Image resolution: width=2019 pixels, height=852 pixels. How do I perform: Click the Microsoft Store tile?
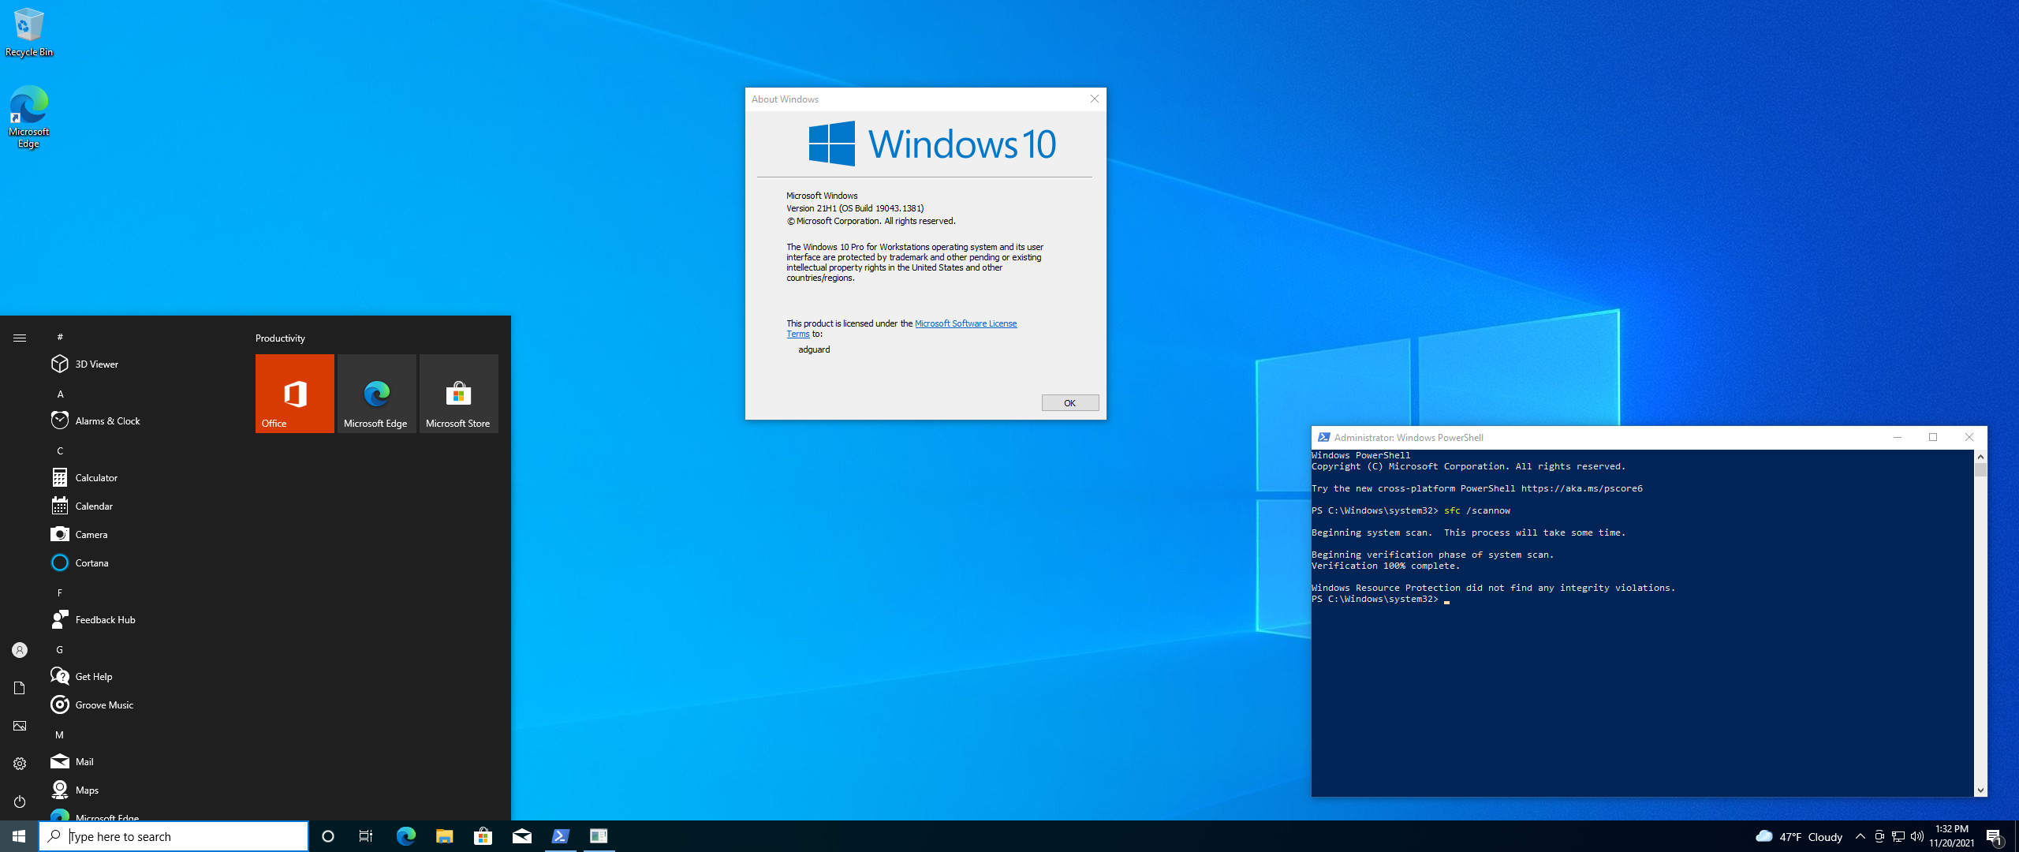click(x=459, y=394)
